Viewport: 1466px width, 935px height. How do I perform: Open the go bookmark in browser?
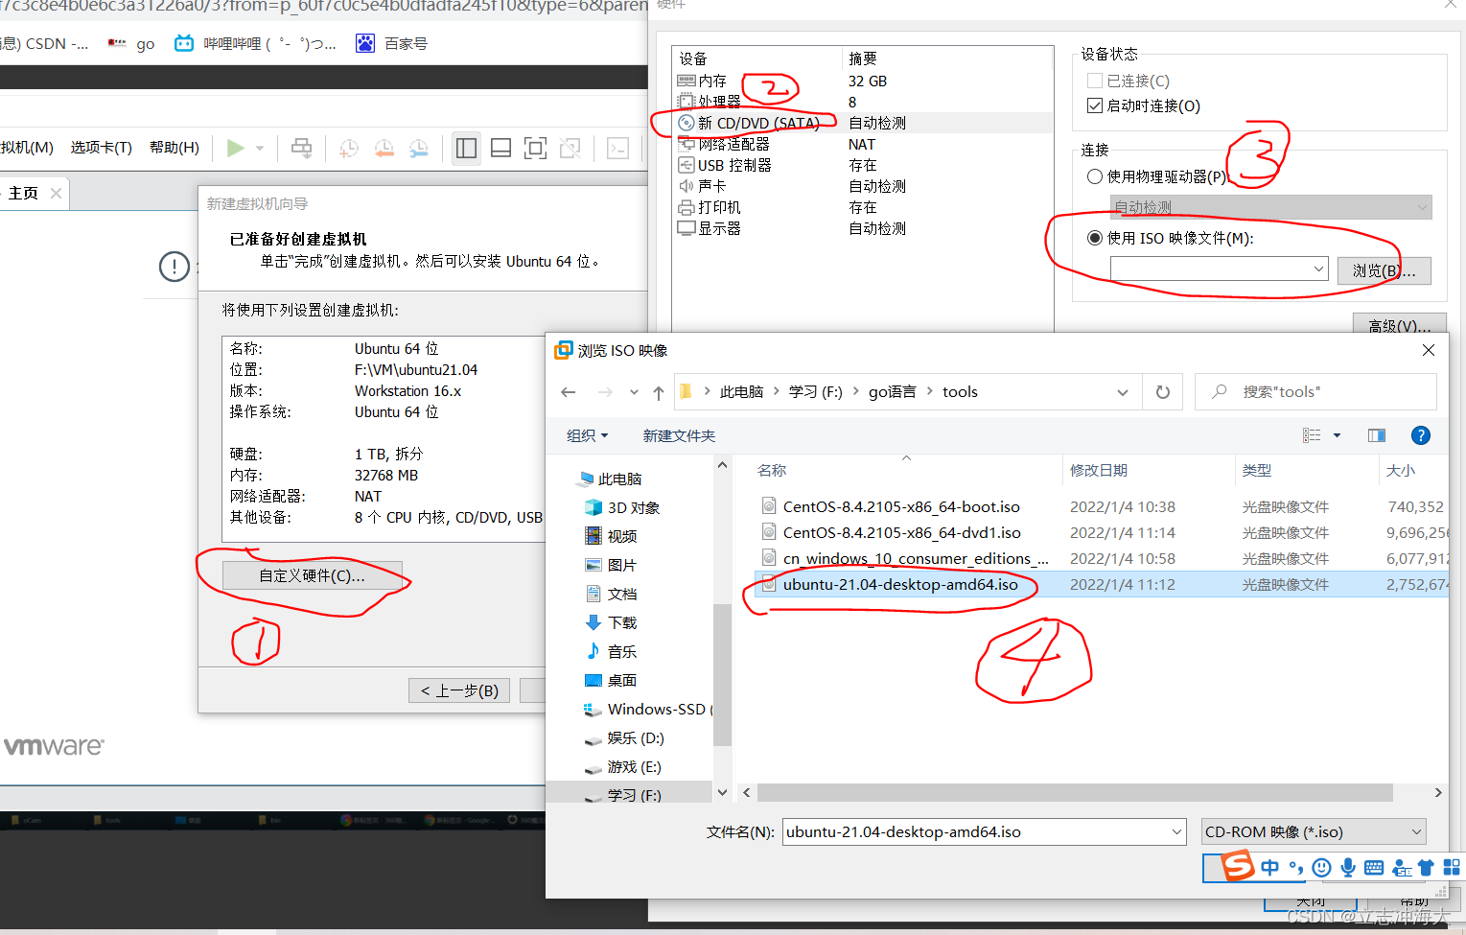[x=131, y=43]
